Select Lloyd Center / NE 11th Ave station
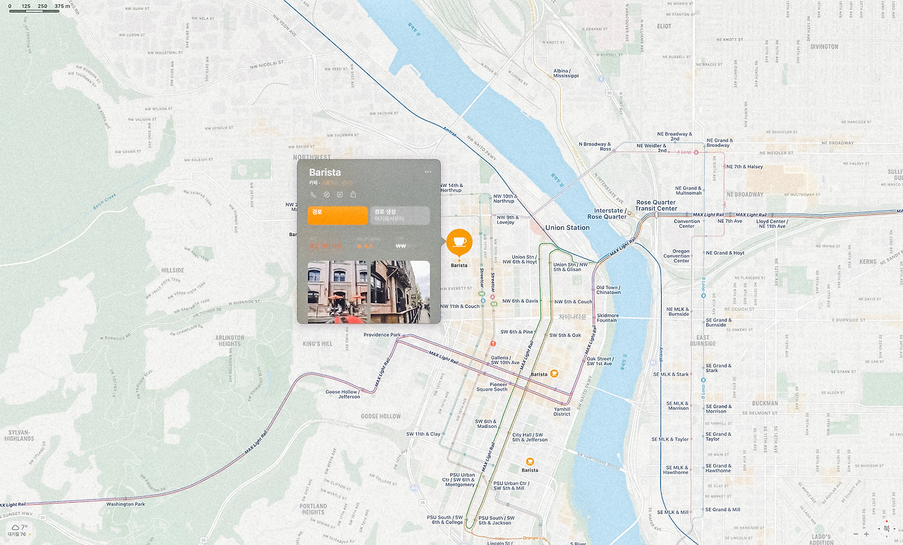The width and height of the screenshot is (903, 545). (772, 223)
